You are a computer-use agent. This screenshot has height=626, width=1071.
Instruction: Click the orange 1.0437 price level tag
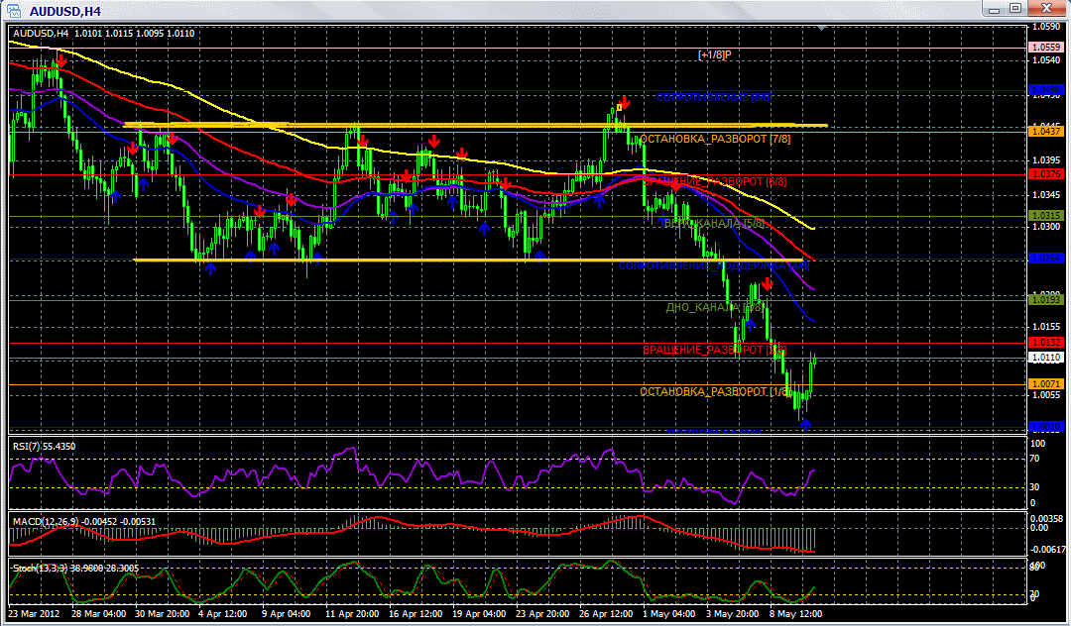(1047, 131)
